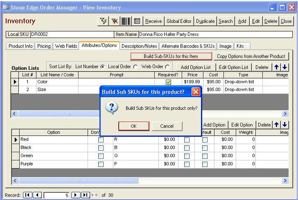Screen dimensions: 298x200
Task: Sort list by Local Order
Action: pos(135,67)
